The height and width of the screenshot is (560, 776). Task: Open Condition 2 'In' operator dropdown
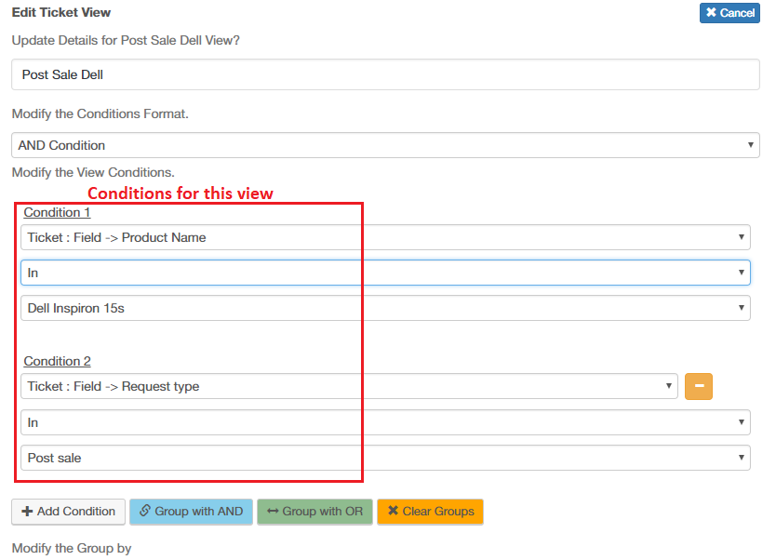pos(385,422)
